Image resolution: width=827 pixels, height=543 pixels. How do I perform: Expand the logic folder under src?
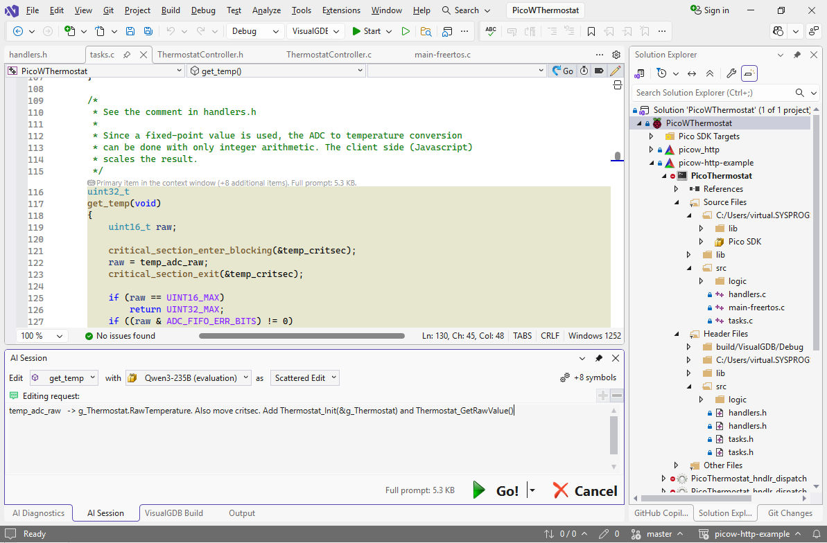[701, 281]
